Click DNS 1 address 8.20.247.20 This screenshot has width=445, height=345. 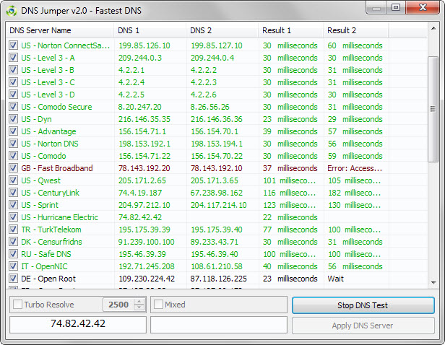[x=140, y=107]
